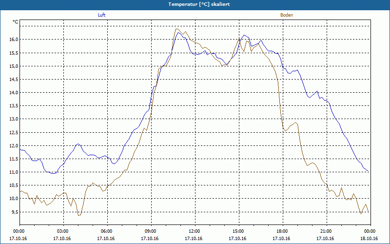Click the 10,5 y-axis label
Viewport: 390px width, 244px height.
(14, 185)
